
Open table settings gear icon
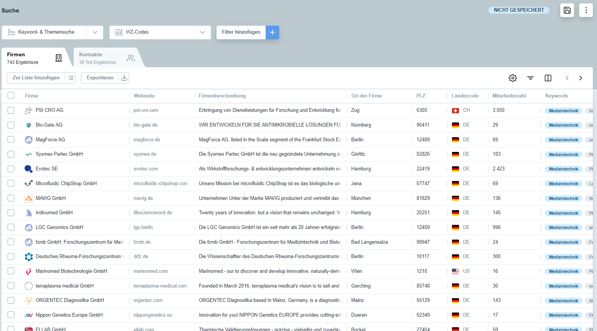point(513,78)
